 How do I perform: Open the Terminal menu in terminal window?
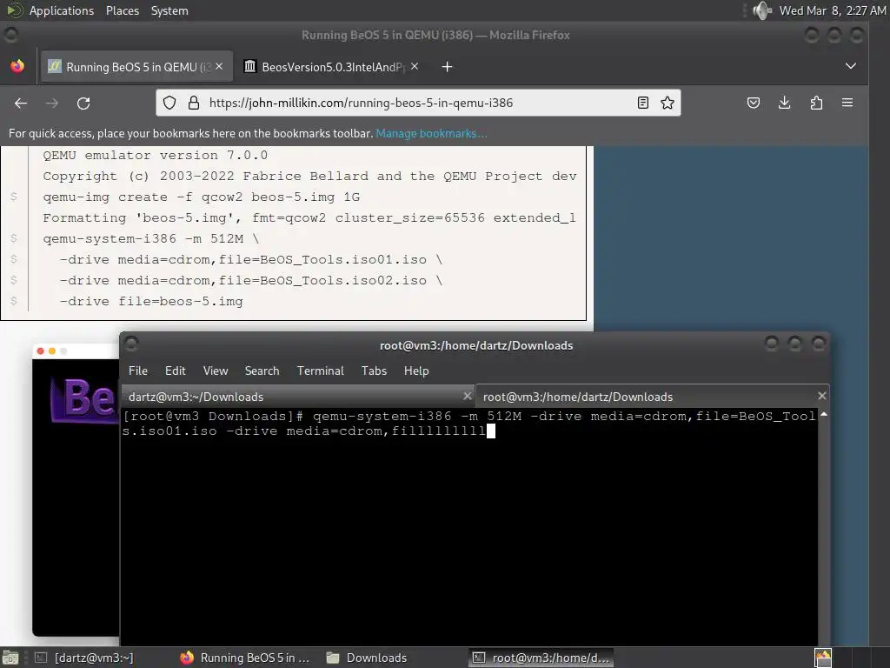pyautogui.click(x=320, y=371)
